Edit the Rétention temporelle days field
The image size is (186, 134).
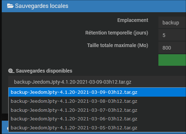tap(172, 35)
